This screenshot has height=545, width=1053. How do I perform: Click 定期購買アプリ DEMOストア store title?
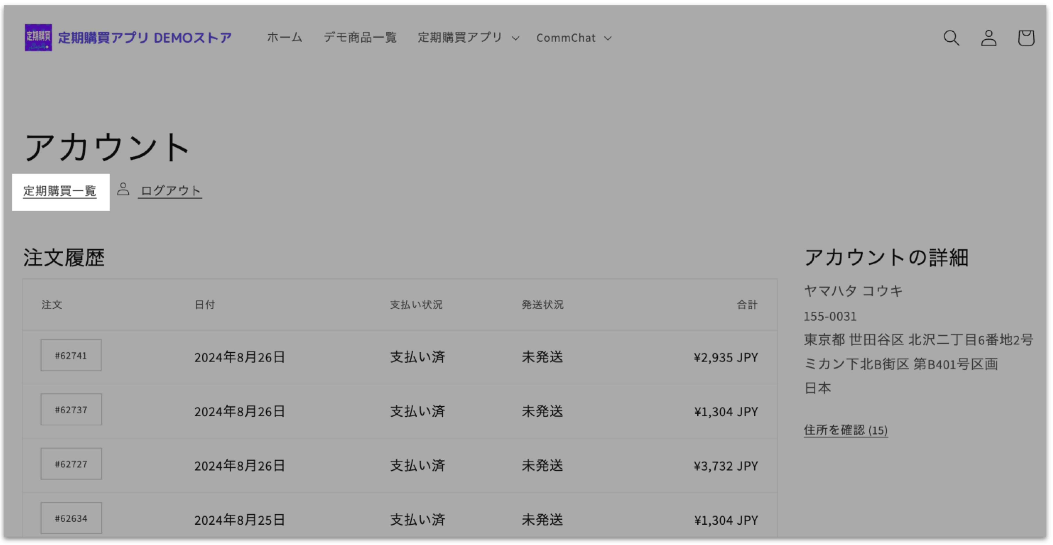point(145,38)
